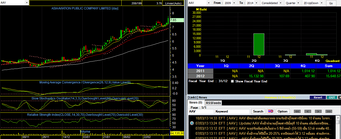Click the Sum column header
Image resolution: width=341 pixels, height=139 pixels.
click(x=328, y=66)
